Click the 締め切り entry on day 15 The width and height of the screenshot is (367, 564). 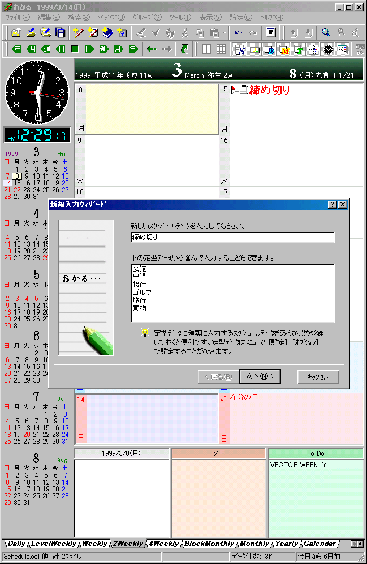tap(269, 90)
